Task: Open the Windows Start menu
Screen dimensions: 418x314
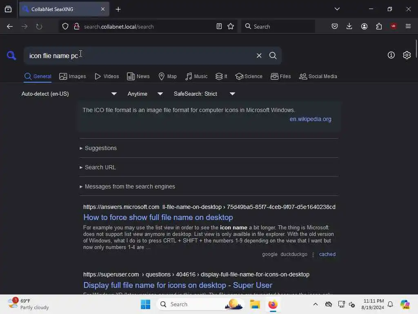Action: (146, 304)
